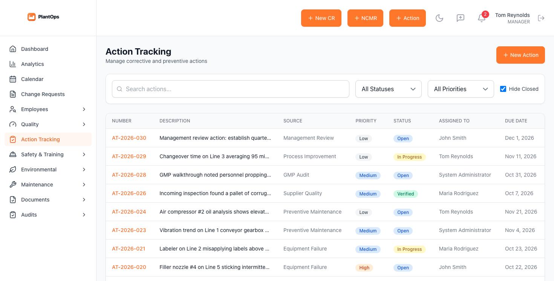The height and width of the screenshot is (281, 554).
Task: Click the Tom Reynolds user name in header
Action: pos(512,15)
